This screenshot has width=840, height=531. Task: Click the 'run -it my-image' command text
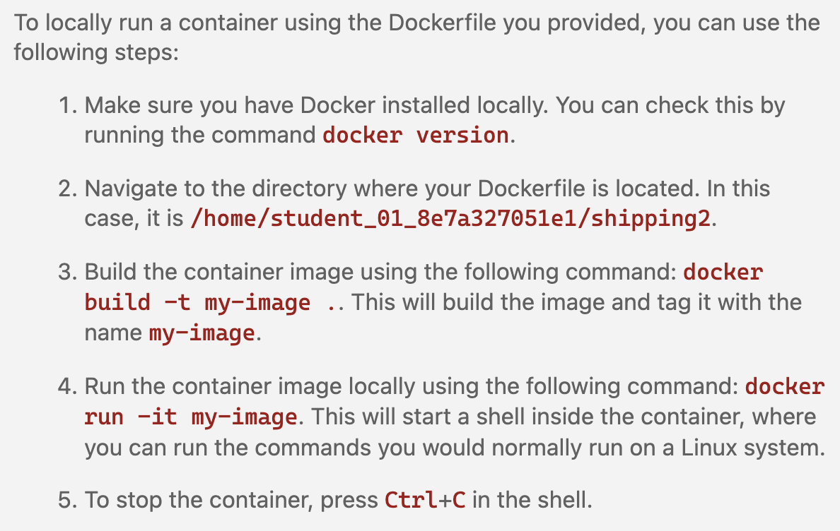[190, 417]
